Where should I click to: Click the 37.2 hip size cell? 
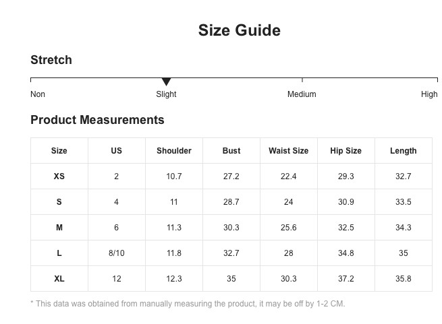click(346, 279)
